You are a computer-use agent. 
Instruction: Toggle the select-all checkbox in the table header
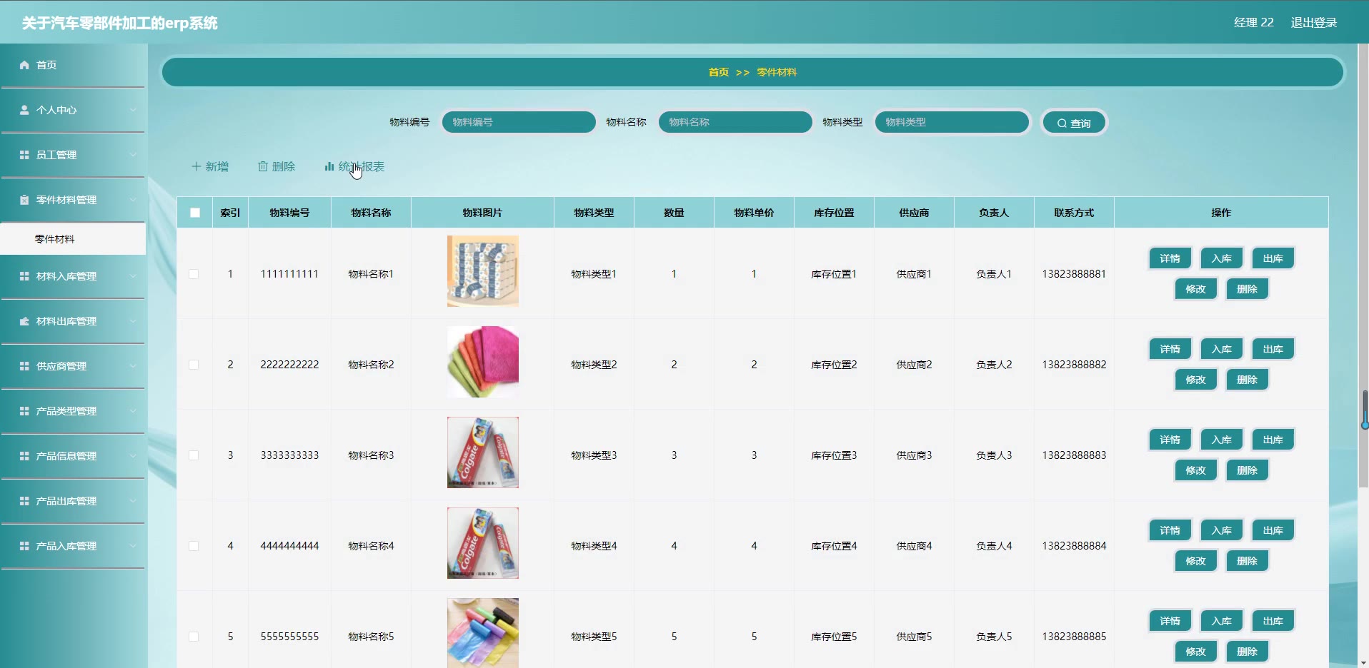click(195, 213)
